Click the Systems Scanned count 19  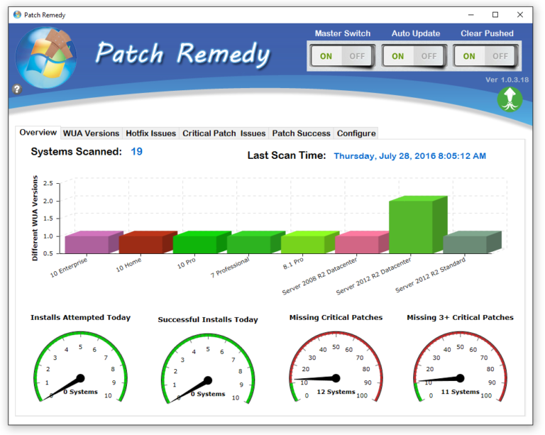pos(137,152)
